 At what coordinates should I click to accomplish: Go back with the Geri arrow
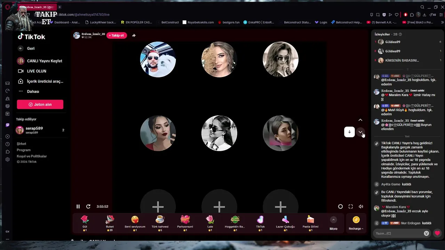21,49
